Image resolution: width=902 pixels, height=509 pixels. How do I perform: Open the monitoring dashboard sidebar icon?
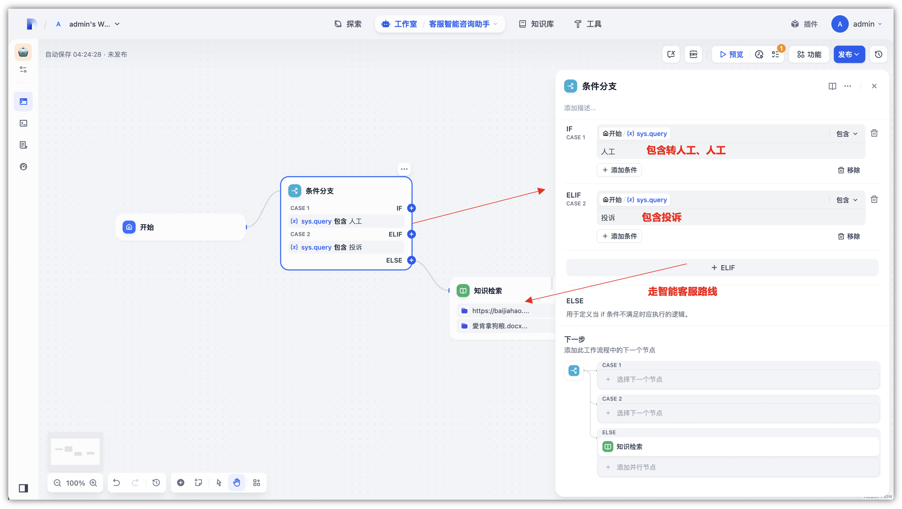(23, 167)
